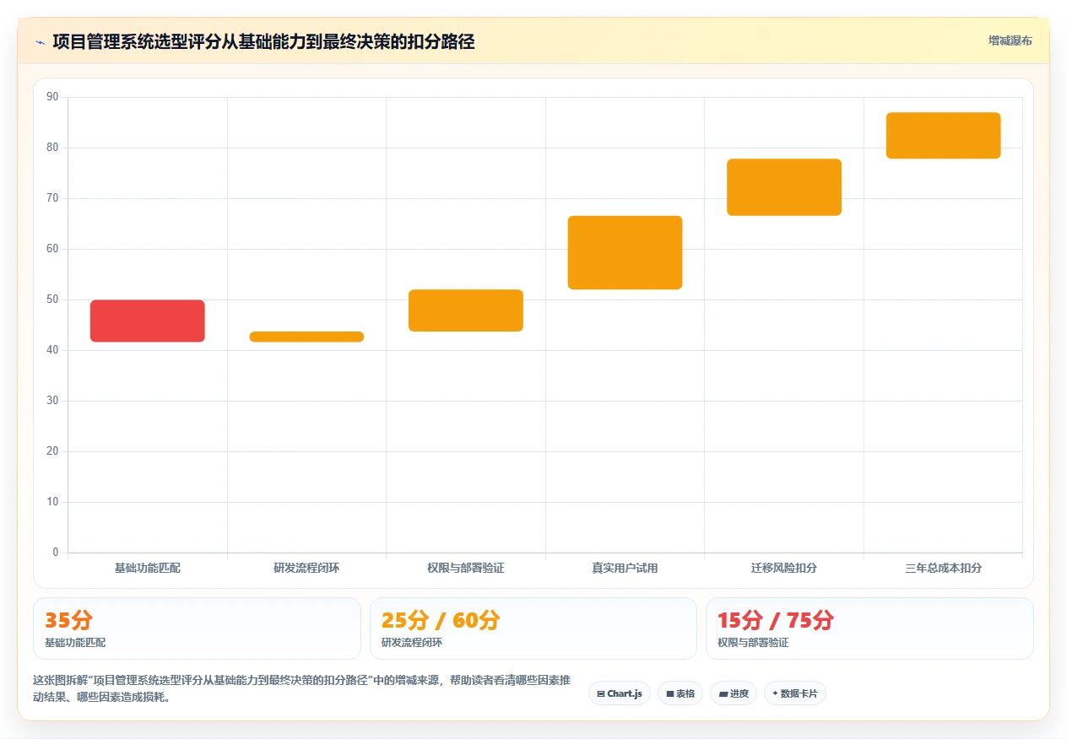This screenshot has width=1067, height=739.
Task: Click the x-axis label 基础功能匹配
Action: (x=148, y=569)
